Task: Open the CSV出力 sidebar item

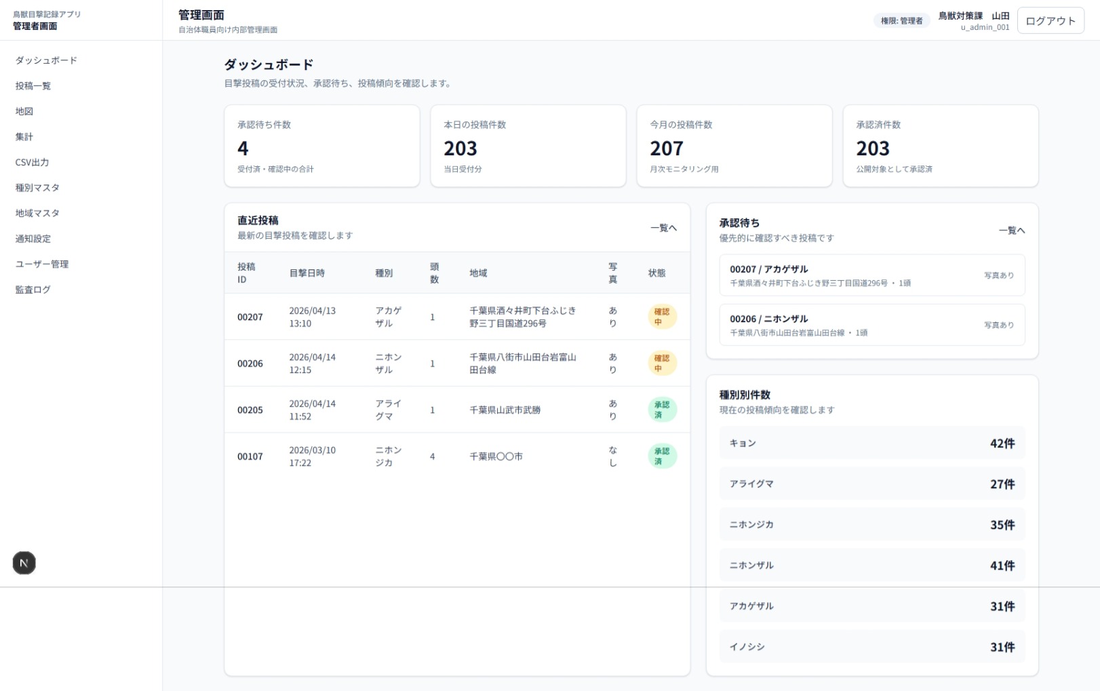Action: tap(33, 163)
